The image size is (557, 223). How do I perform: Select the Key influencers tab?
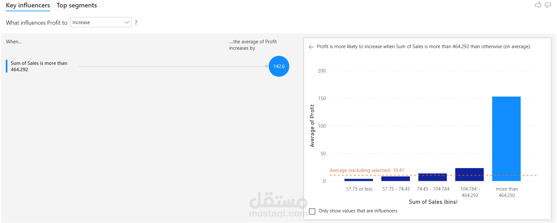click(x=28, y=5)
